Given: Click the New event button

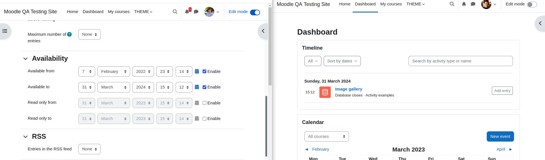Looking at the screenshot, I should click(x=500, y=136).
